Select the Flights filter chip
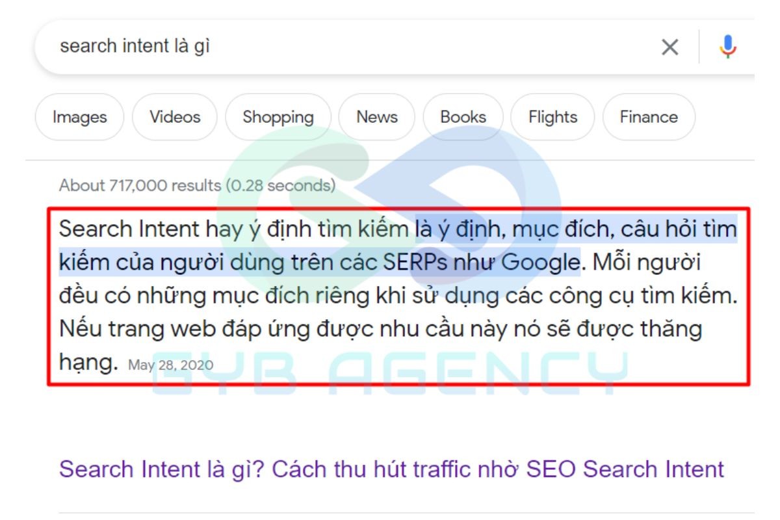Viewport: 780px width, 520px height. (x=552, y=117)
